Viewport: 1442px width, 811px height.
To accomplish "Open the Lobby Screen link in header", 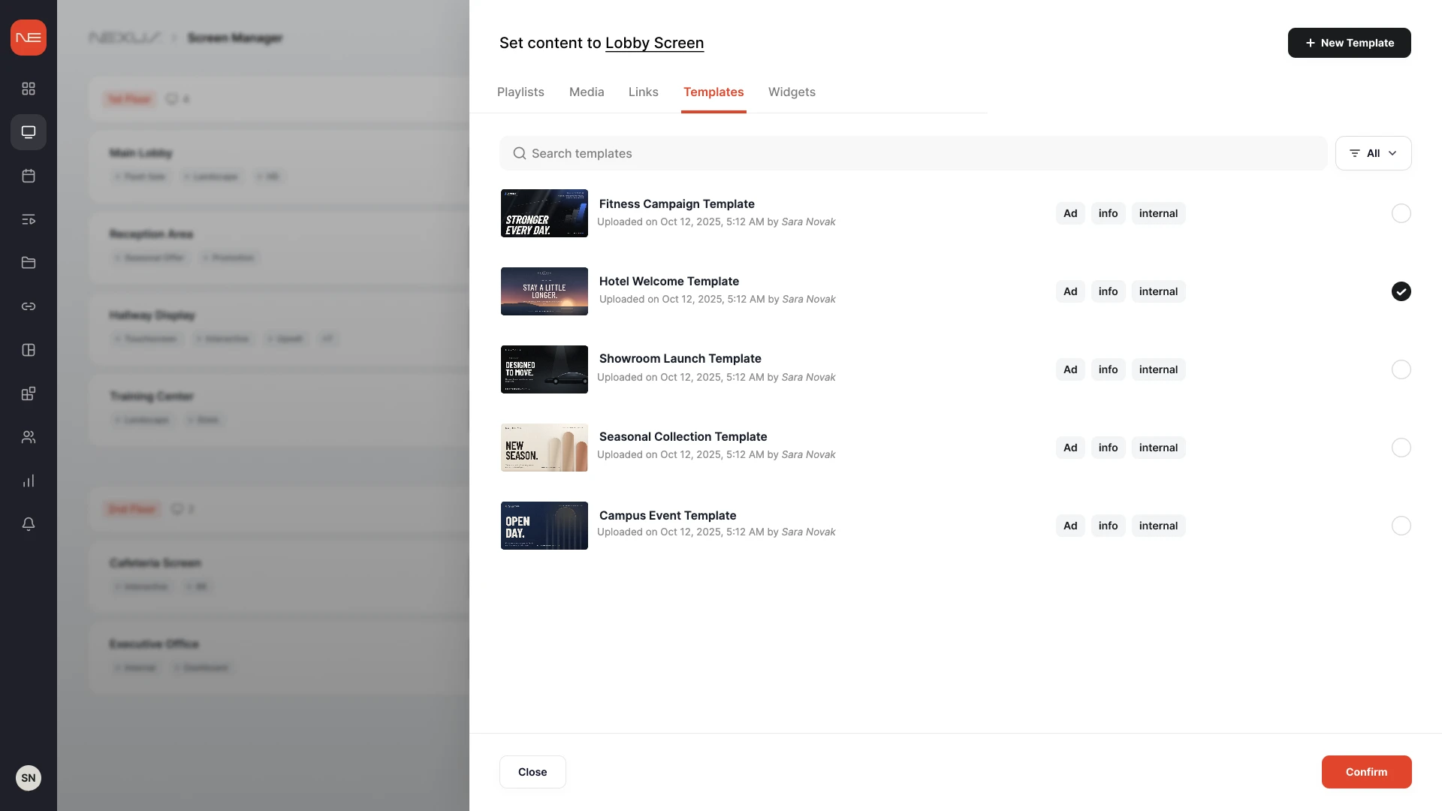I will (654, 43).
